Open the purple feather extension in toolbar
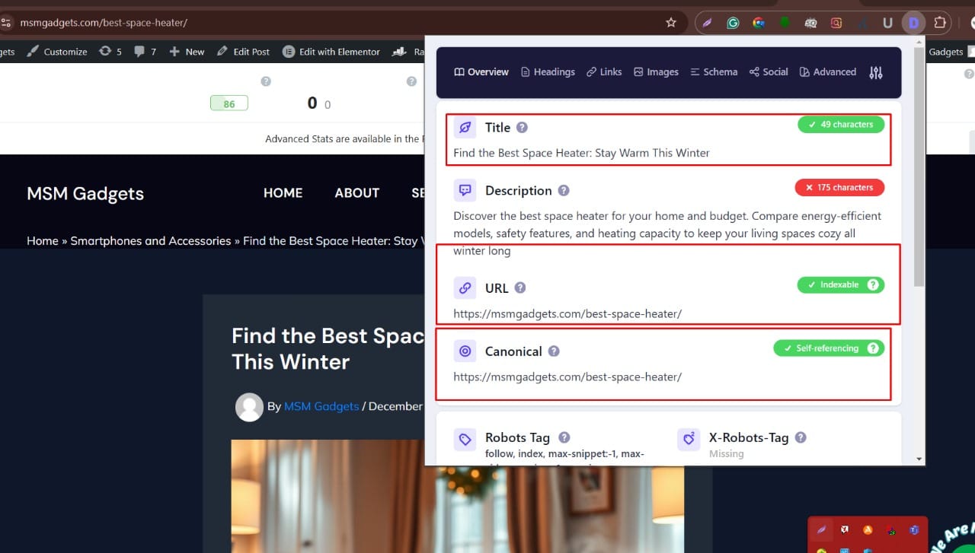 point(708,23)
